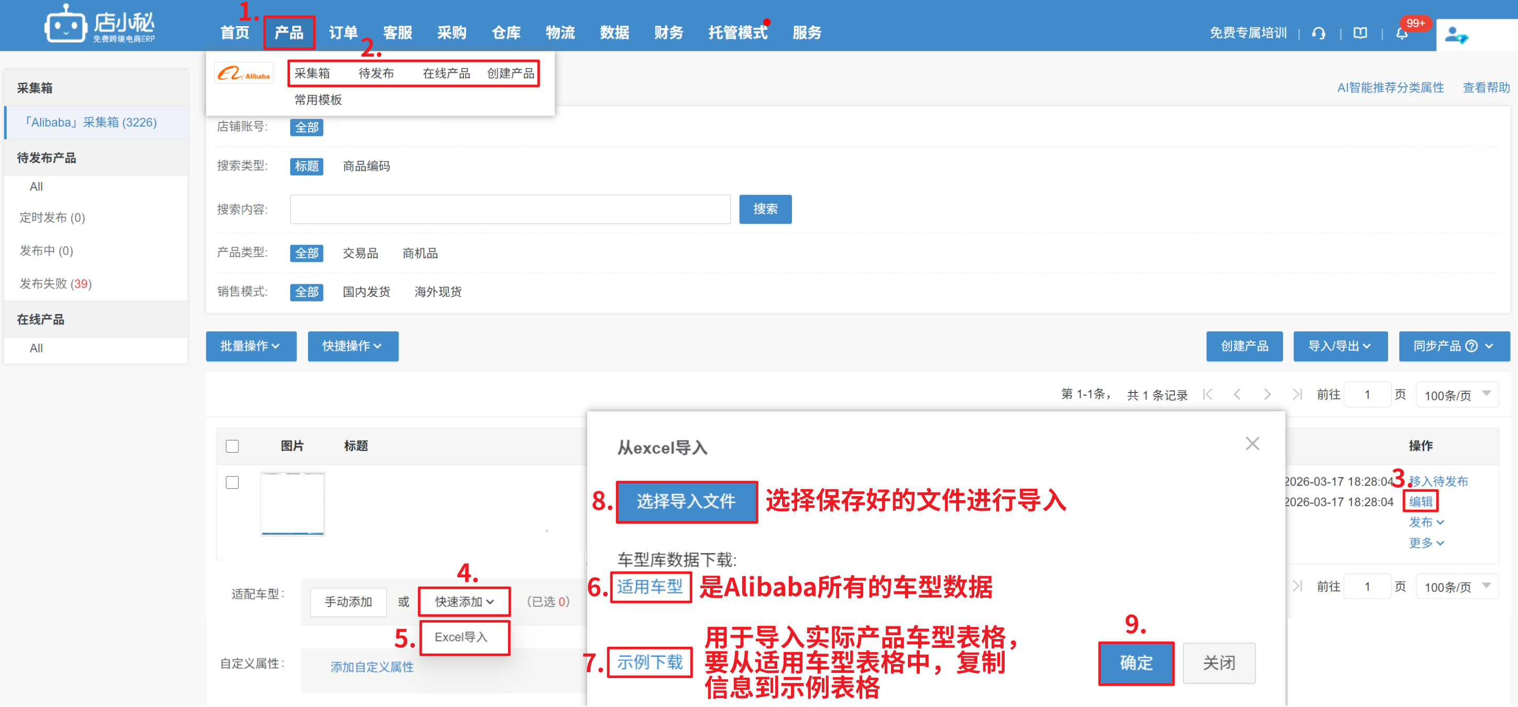Expand the 批量操作 dropdown
This screenshot has height=707, width=1518.
pyautogui.click(x=250, y=345)
